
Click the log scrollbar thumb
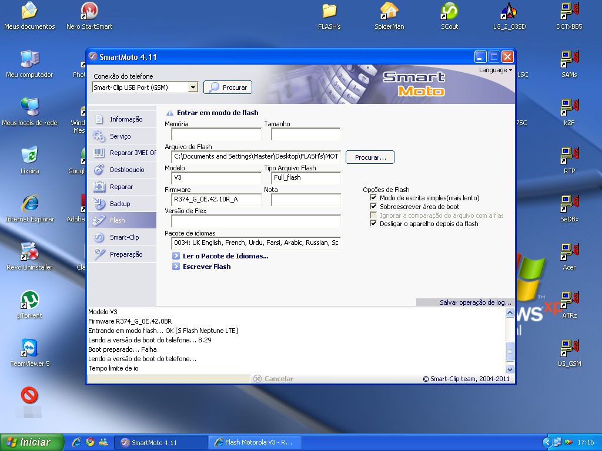click(x=510, y=351)
